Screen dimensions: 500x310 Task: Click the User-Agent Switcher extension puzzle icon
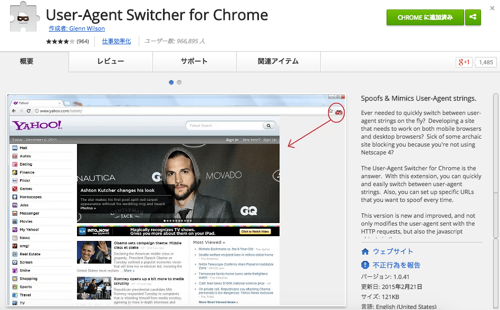click(25, 16)
